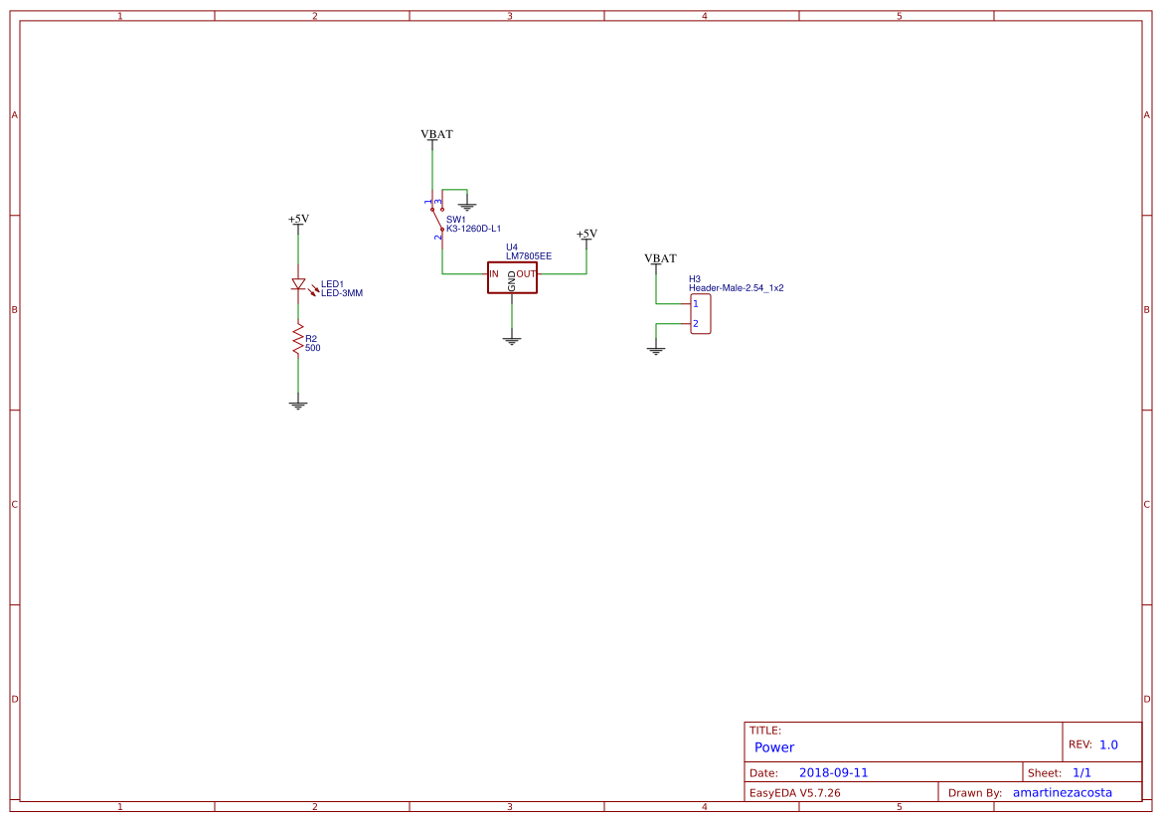1162x822 pixels.
Task: Click pin 1 of header H3
Action: [696, 303]
